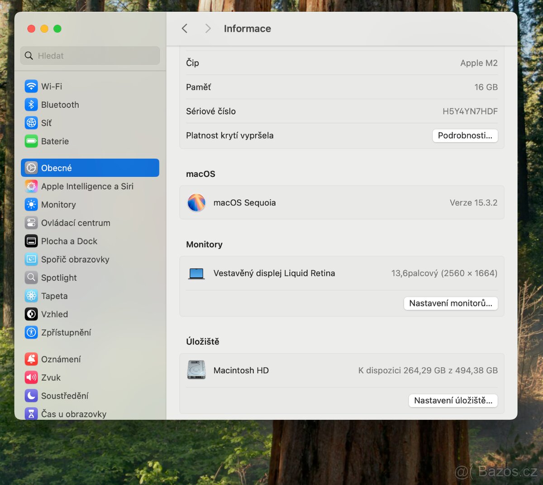Screen dimensions: 543x485
Task: Click the Hledat search field
Action: click(90, 55)
